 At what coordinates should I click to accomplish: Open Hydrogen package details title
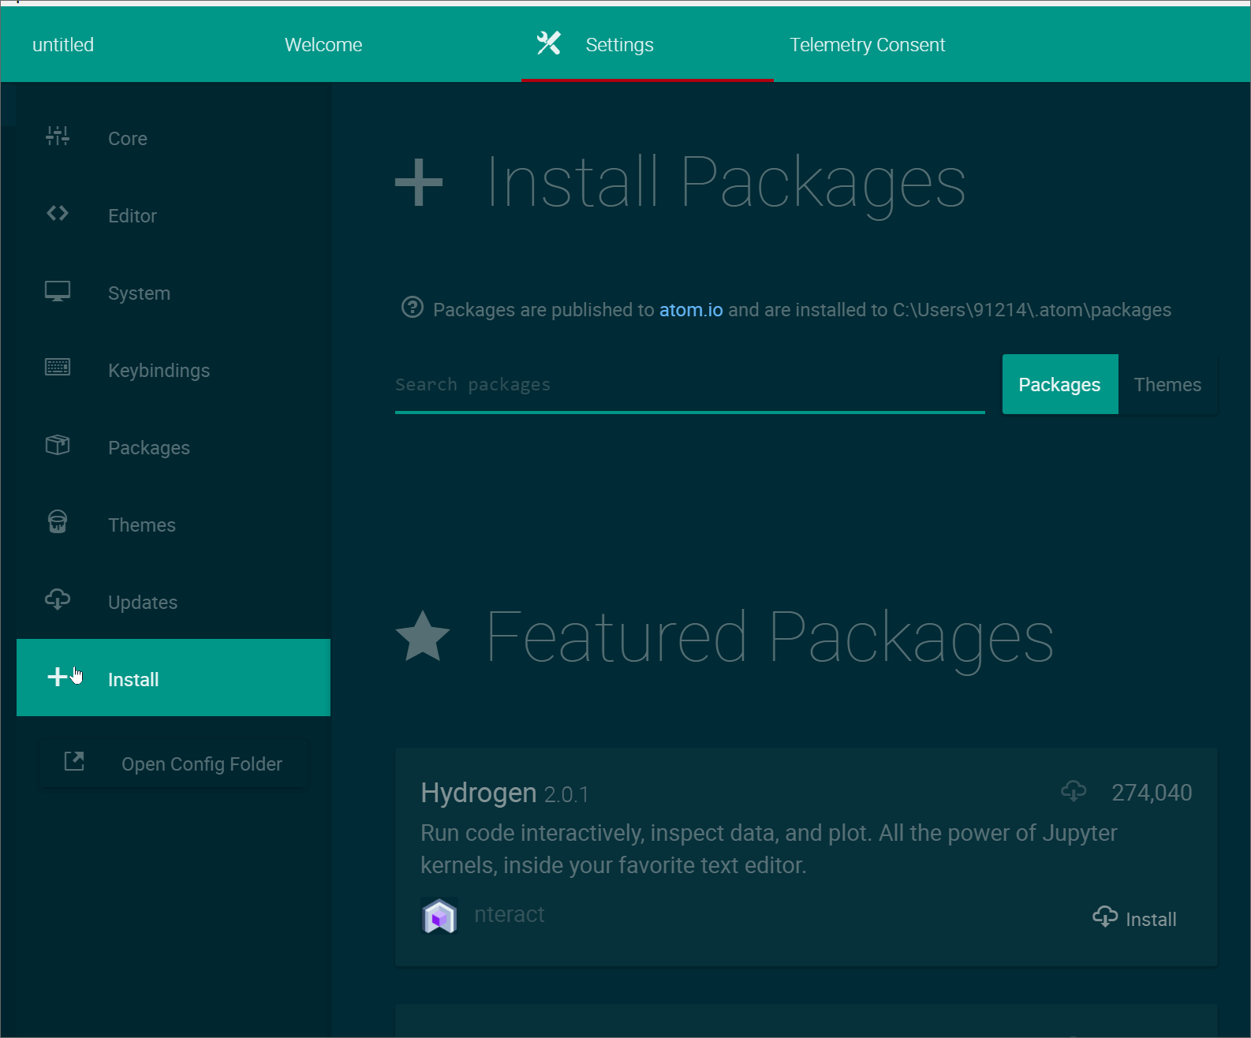click(x=479, y=793)
